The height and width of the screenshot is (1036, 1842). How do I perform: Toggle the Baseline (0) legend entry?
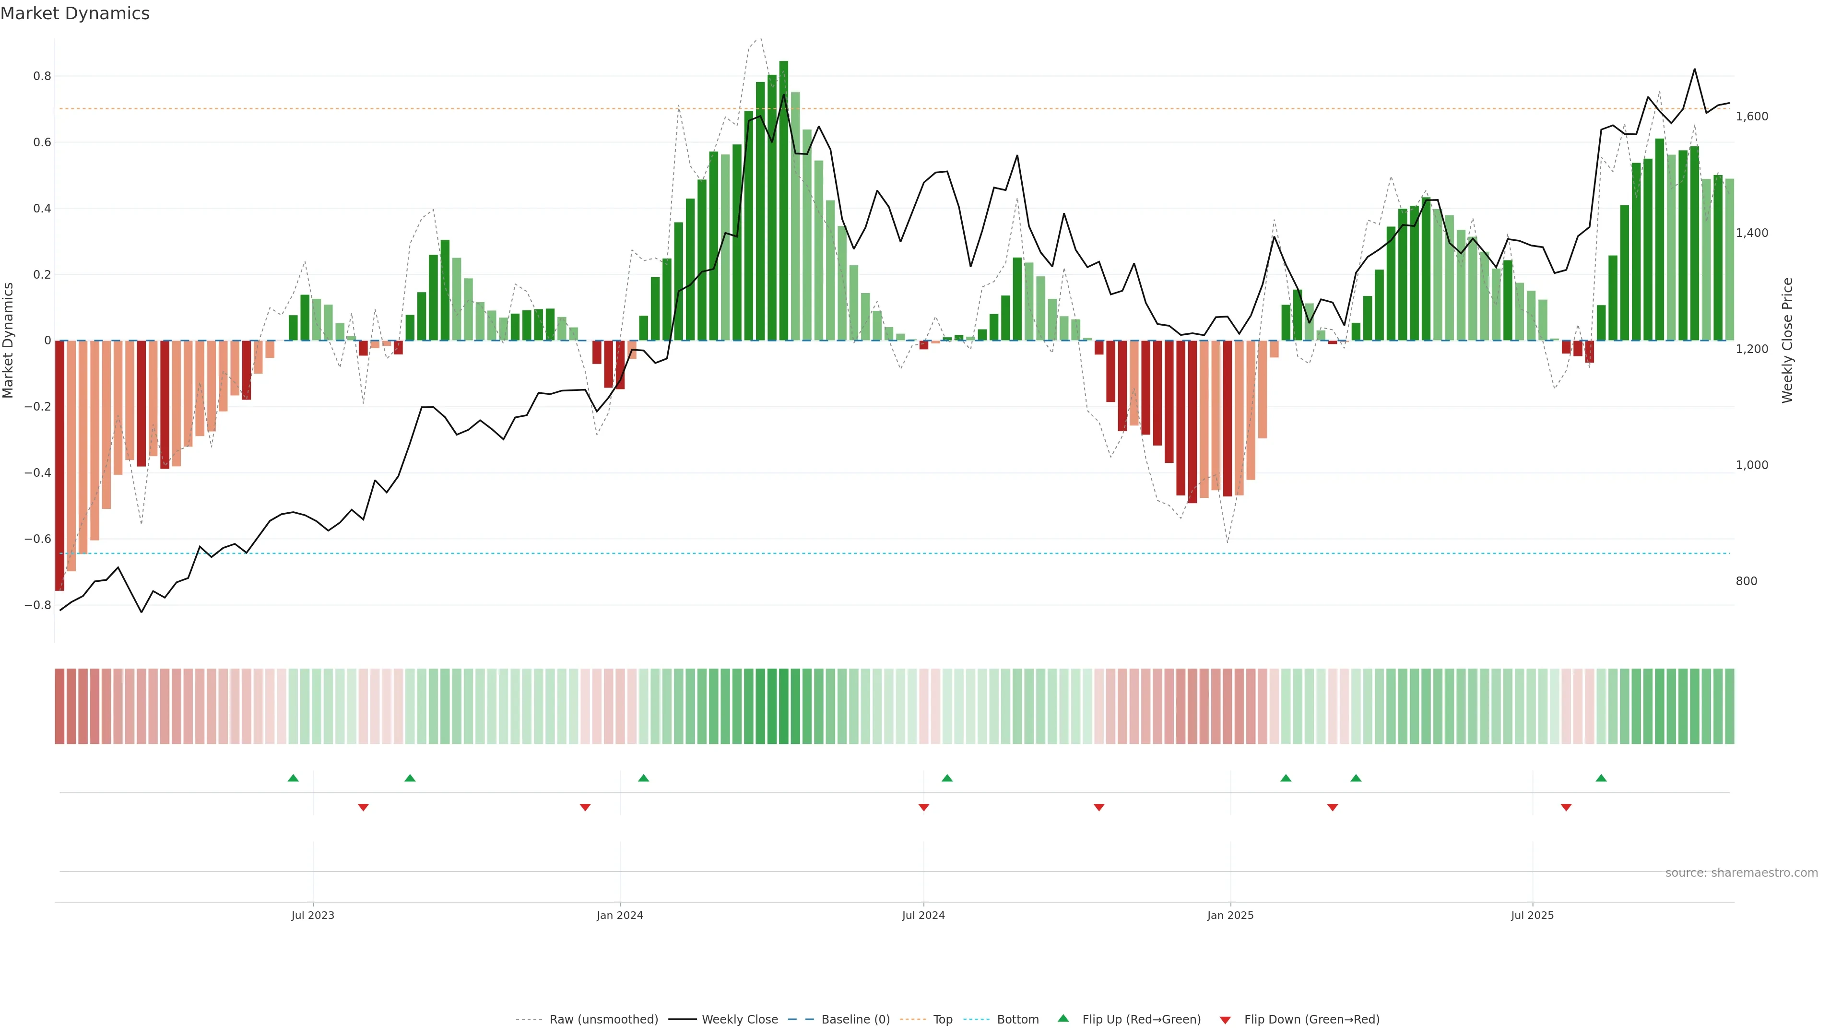click(855, 1020)
